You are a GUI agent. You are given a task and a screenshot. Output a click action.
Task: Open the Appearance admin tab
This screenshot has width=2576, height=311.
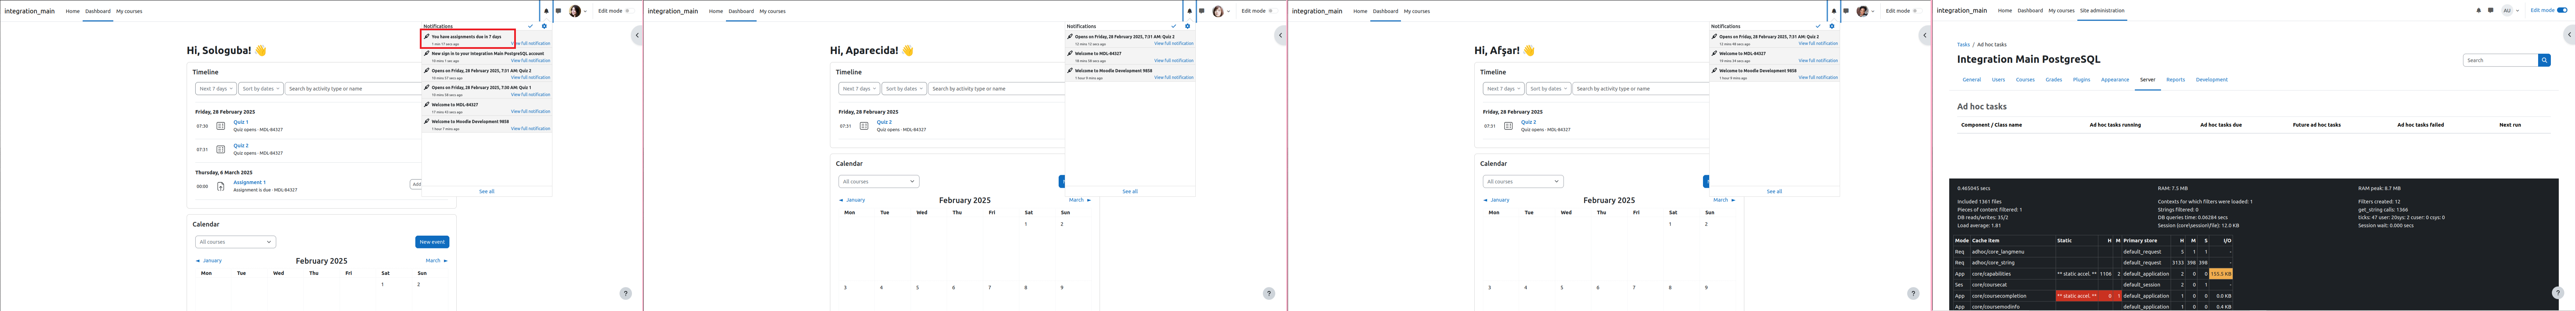pos(2115,80)
